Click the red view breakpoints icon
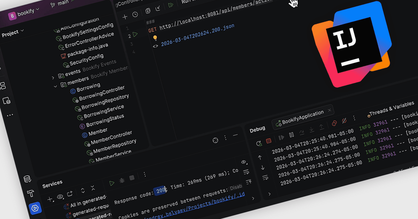The image size is (418, 219). tap(334, 123)
